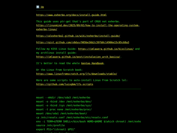
Task: Click the 'cp /etc/resolv.conf' command line
Action: (x=72, y=117)
